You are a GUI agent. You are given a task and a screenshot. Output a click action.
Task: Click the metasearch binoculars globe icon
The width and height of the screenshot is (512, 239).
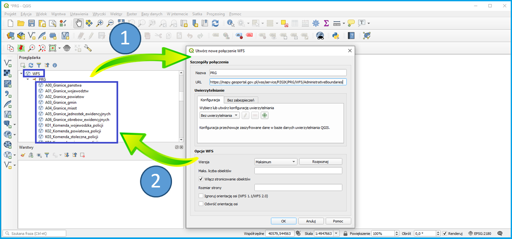pyautogui.click(x=320, y=36)
